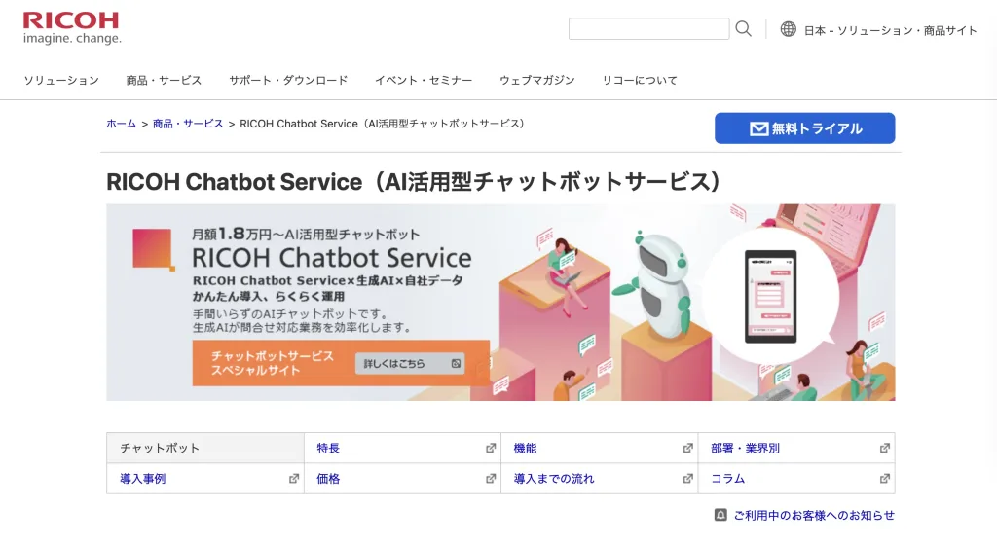Click the robot illustration in banner

(654, 283)
